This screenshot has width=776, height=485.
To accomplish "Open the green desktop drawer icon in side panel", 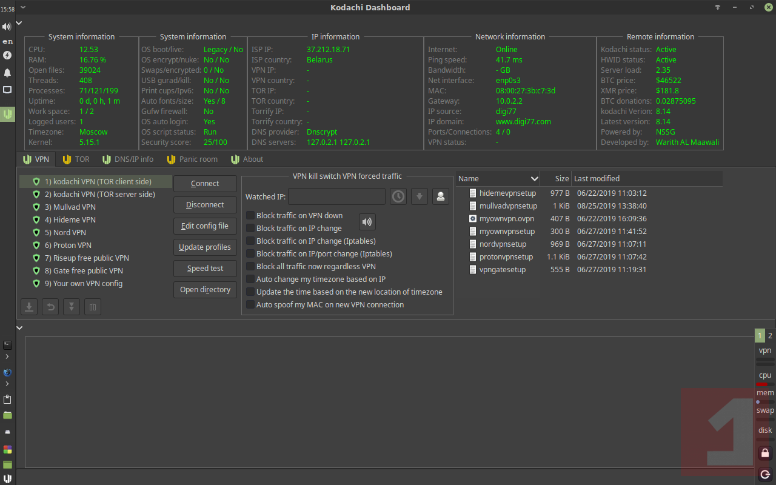I will [7, 465].
